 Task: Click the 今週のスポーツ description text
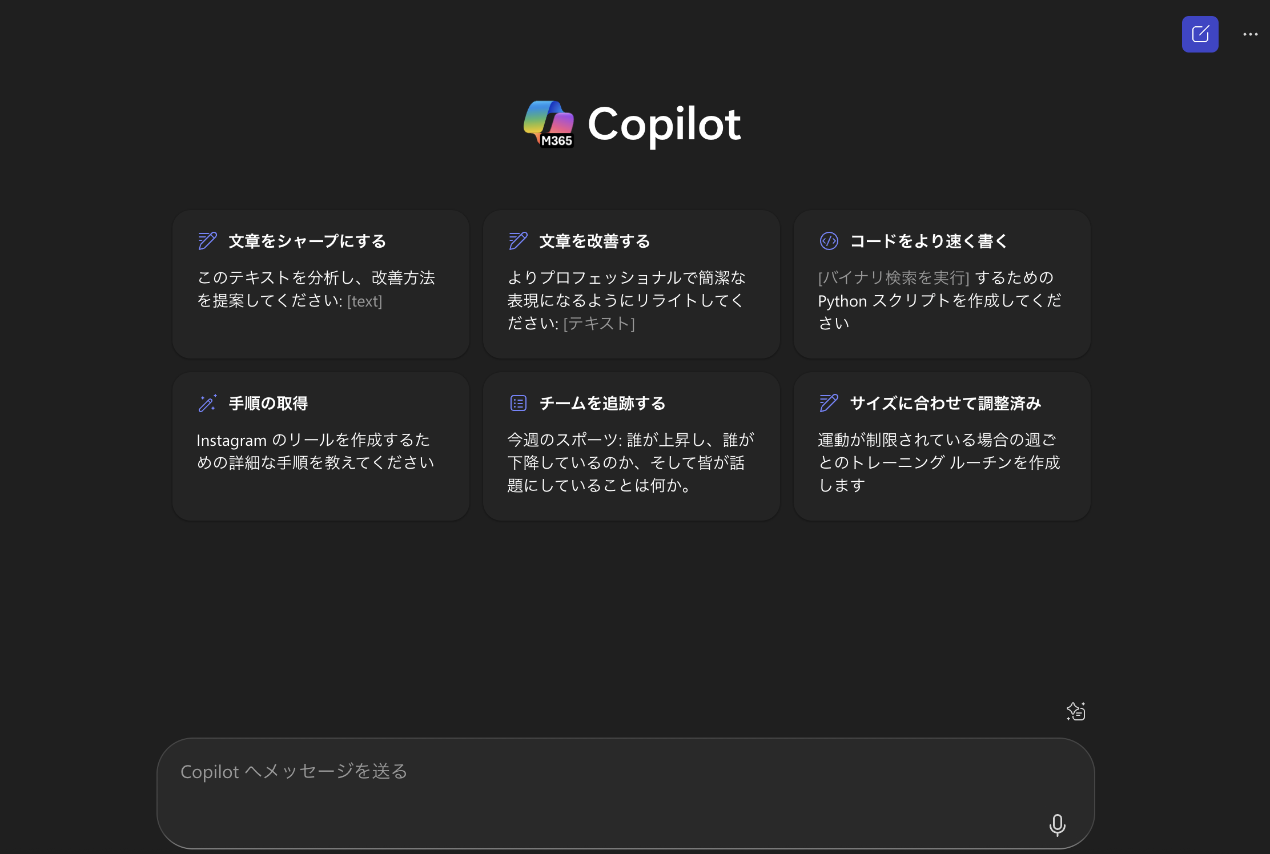tap(630, 462)
